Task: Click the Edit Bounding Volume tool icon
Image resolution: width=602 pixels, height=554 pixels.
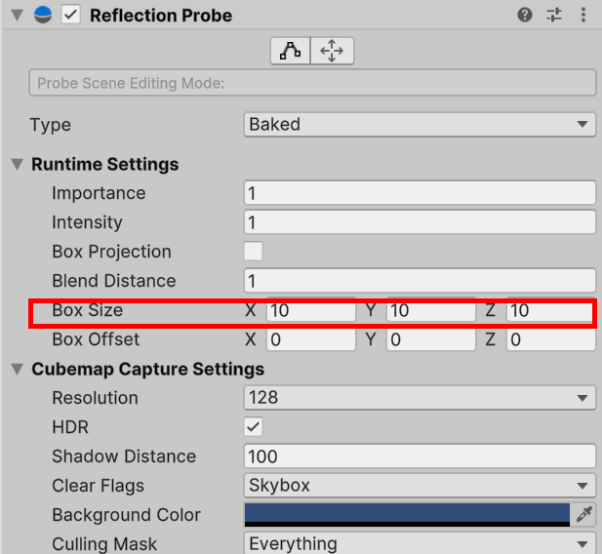Action: pyautogui.click(x=290, y=51)
